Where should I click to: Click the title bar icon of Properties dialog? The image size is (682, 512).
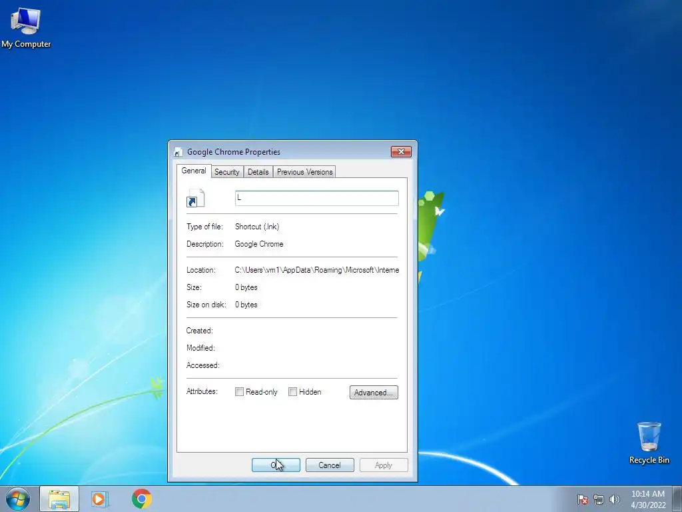[x=178, y=152]
